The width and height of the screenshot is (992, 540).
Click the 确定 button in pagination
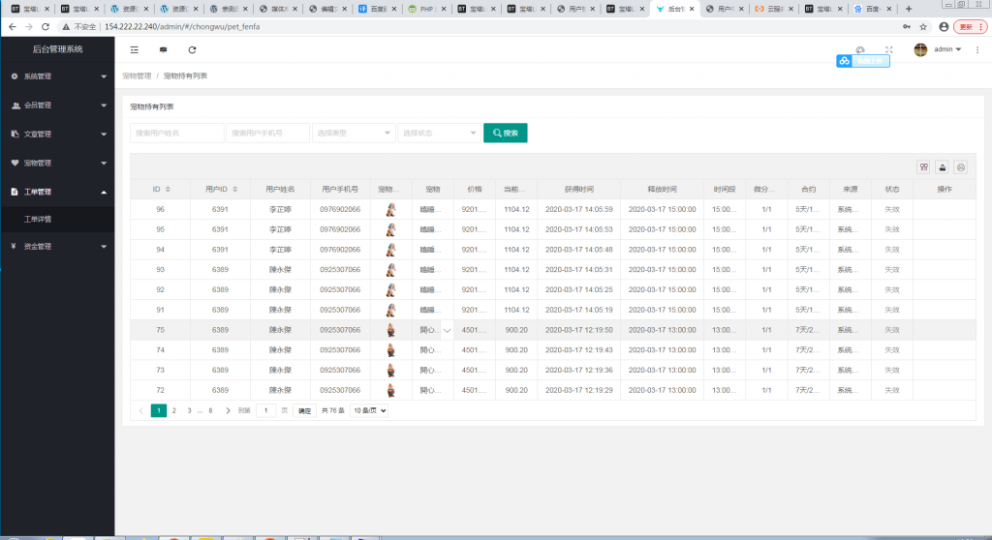[x=305, y=410]
